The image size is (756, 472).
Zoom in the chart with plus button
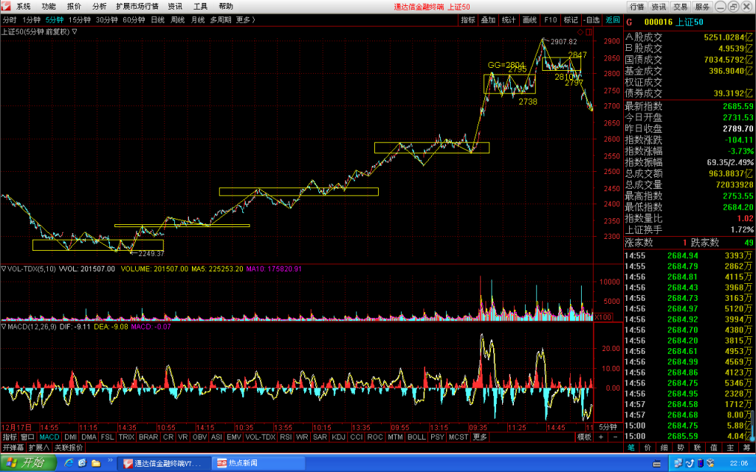click(x=601, y=437)
